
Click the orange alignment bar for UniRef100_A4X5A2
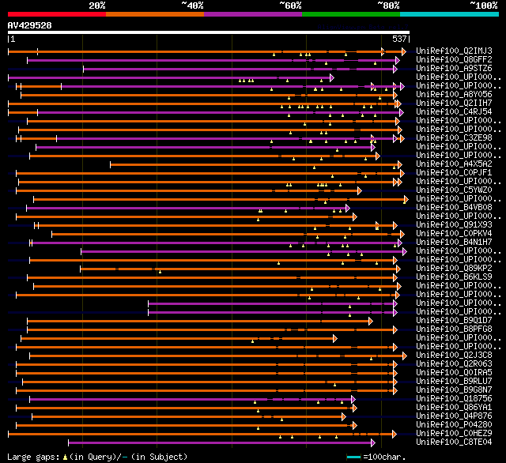pyautogui.click(x=256, y=164)
